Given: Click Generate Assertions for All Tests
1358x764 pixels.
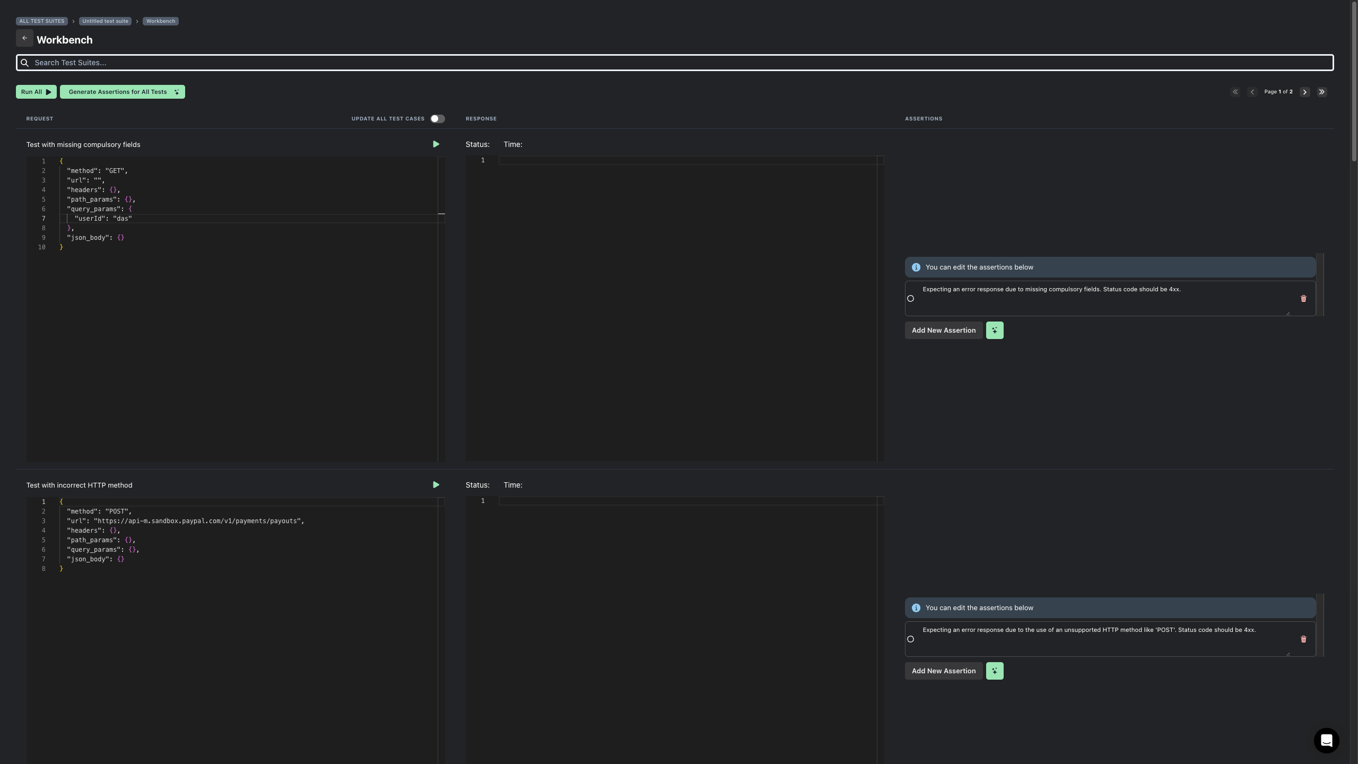Looking at the screenshot, I should point(123,92).
